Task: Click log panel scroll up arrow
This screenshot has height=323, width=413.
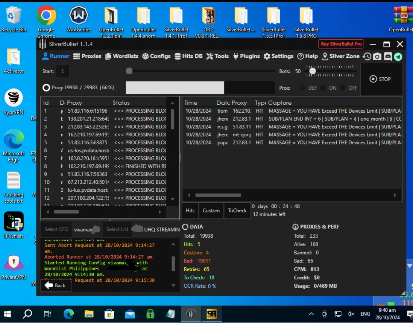Action: tap(173, 244)
